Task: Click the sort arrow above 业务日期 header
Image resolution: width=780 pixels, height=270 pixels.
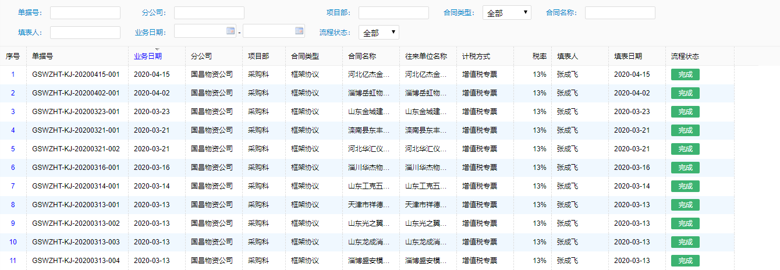Action: (157, 49)
